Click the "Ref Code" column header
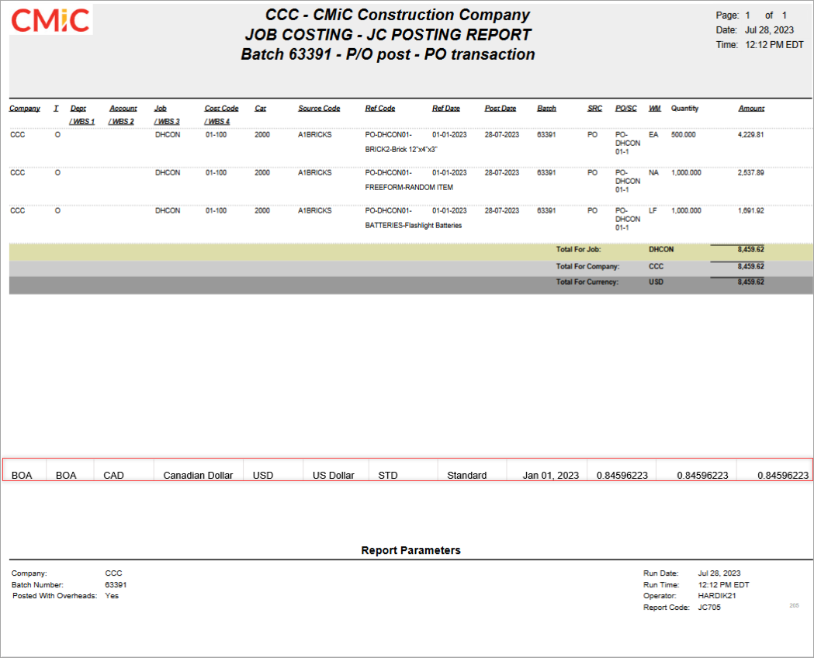 click(x=380, y=109)
